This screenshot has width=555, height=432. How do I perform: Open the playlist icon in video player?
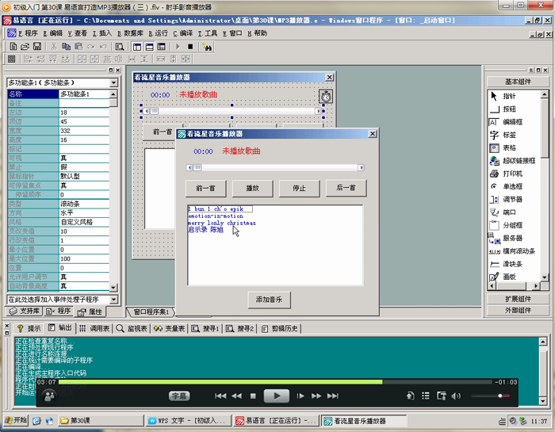point(426,396)
